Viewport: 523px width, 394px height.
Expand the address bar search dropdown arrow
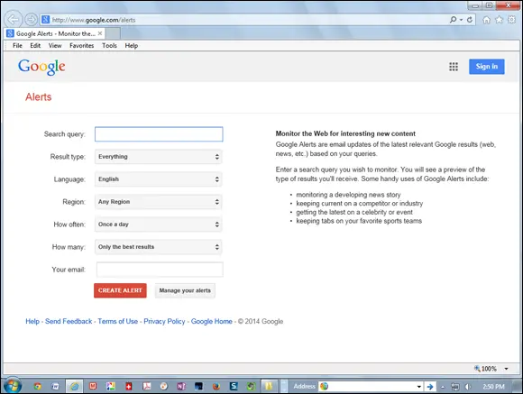[461, 20]
